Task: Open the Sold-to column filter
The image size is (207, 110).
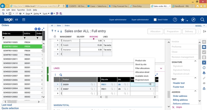Action: tap(25, 38)
